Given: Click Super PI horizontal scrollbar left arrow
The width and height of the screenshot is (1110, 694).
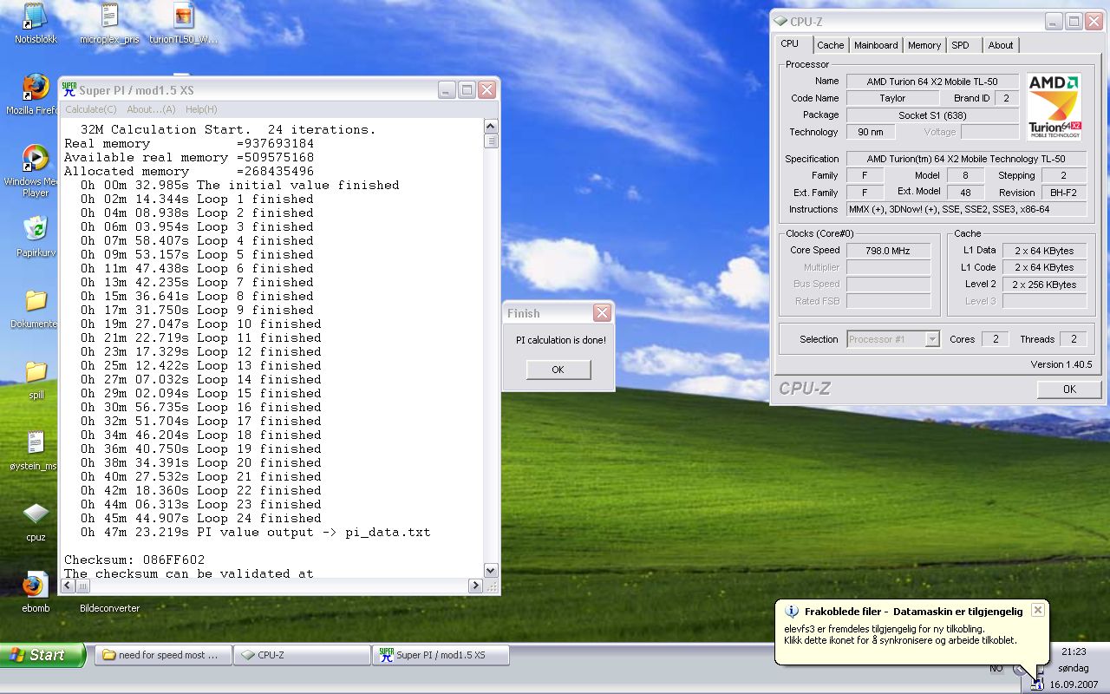Looking at the screenshot, I should (67, 586).
